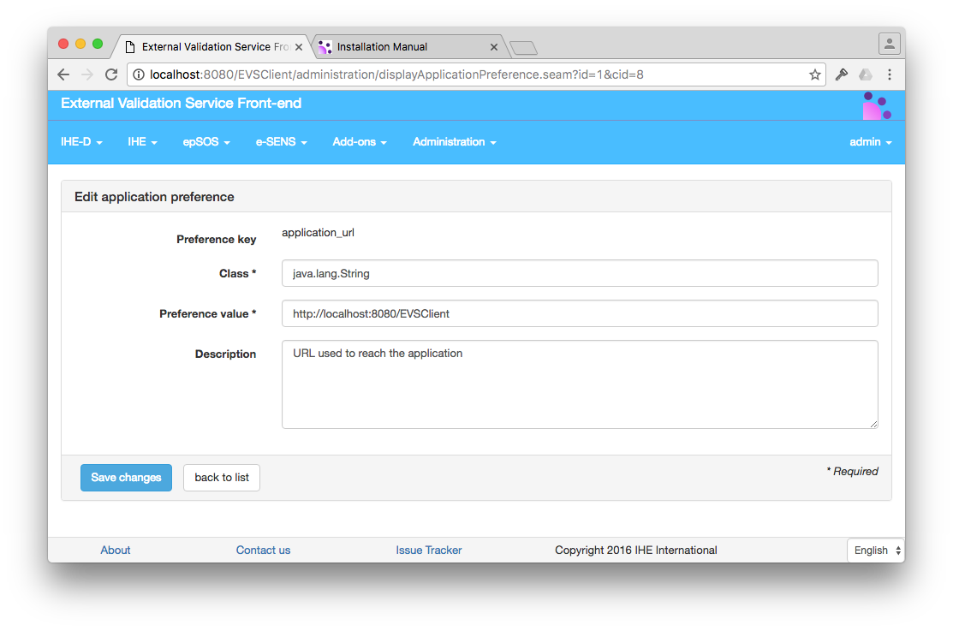Screen dimensions: 953x631
Task: Bookmark this page with the star icon
Action: point(814,74)
